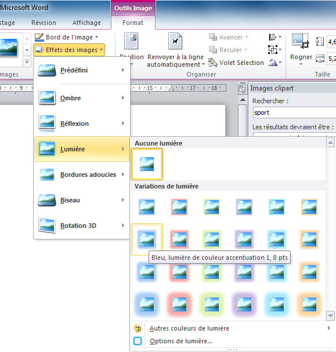Select the picture style thumbnail in gallery
This screenshot has height=352, width=336.
9,48
